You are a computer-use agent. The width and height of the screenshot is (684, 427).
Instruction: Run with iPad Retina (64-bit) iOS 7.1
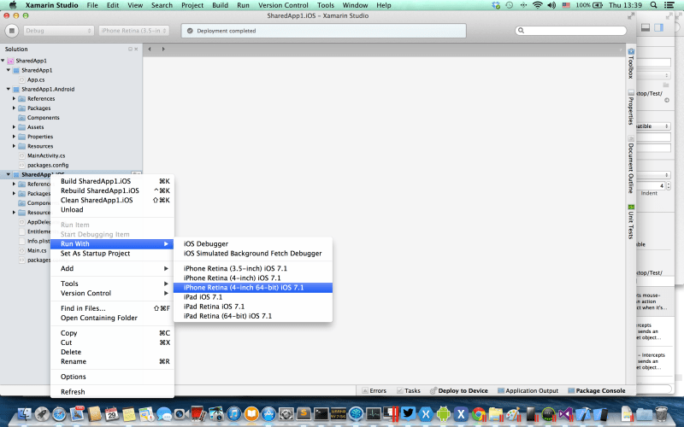(253, 316)
